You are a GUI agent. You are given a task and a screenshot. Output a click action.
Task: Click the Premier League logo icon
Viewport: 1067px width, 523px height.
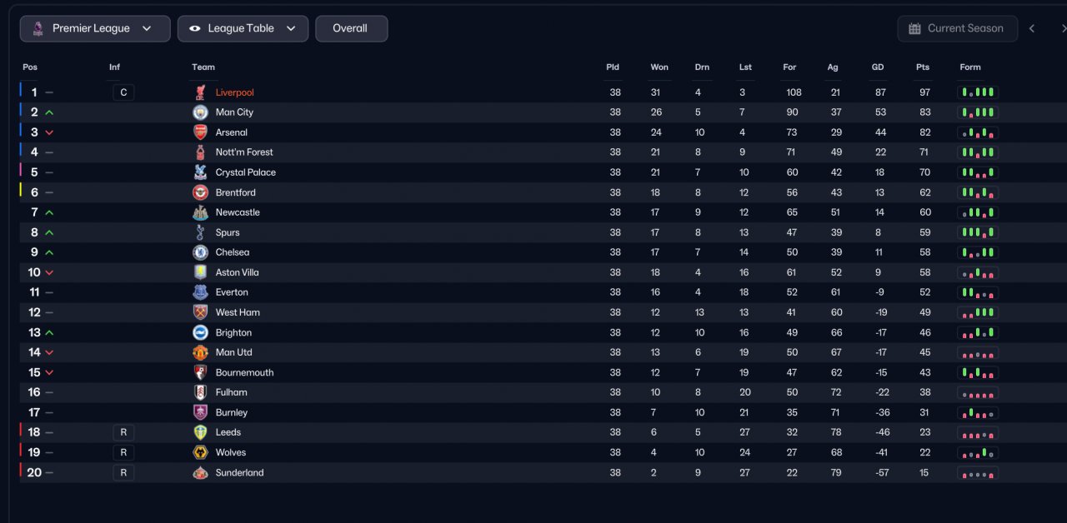pyautogui.click(x=38, y=28)
